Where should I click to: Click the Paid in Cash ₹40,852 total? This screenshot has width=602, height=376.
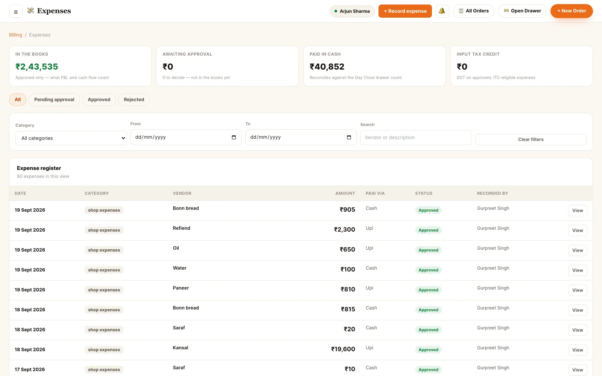pos(327,67)
